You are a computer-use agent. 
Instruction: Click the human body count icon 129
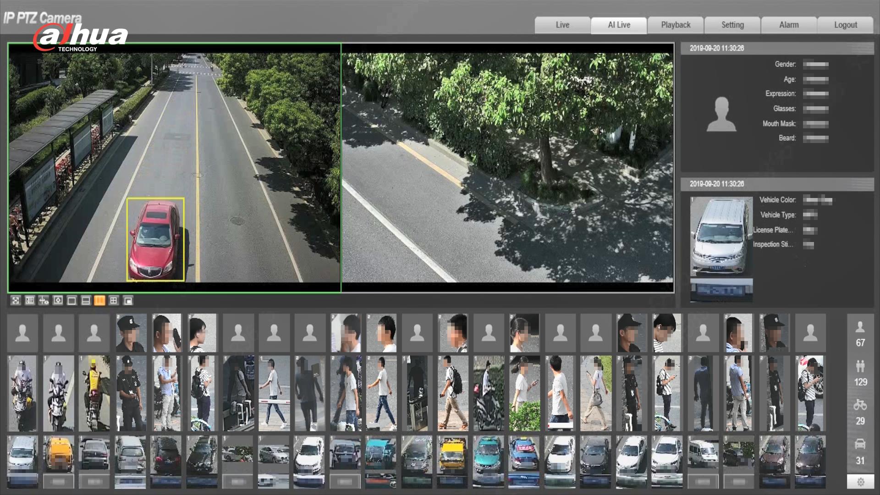[860, 366]
